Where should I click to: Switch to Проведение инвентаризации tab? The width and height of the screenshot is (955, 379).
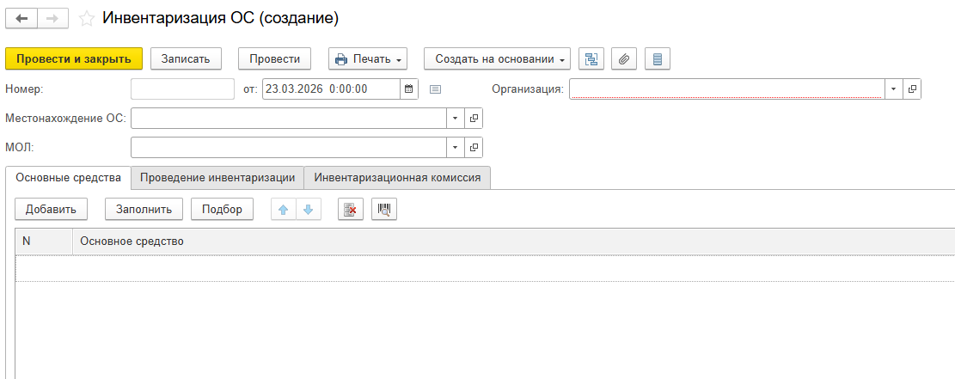[217, 177]
